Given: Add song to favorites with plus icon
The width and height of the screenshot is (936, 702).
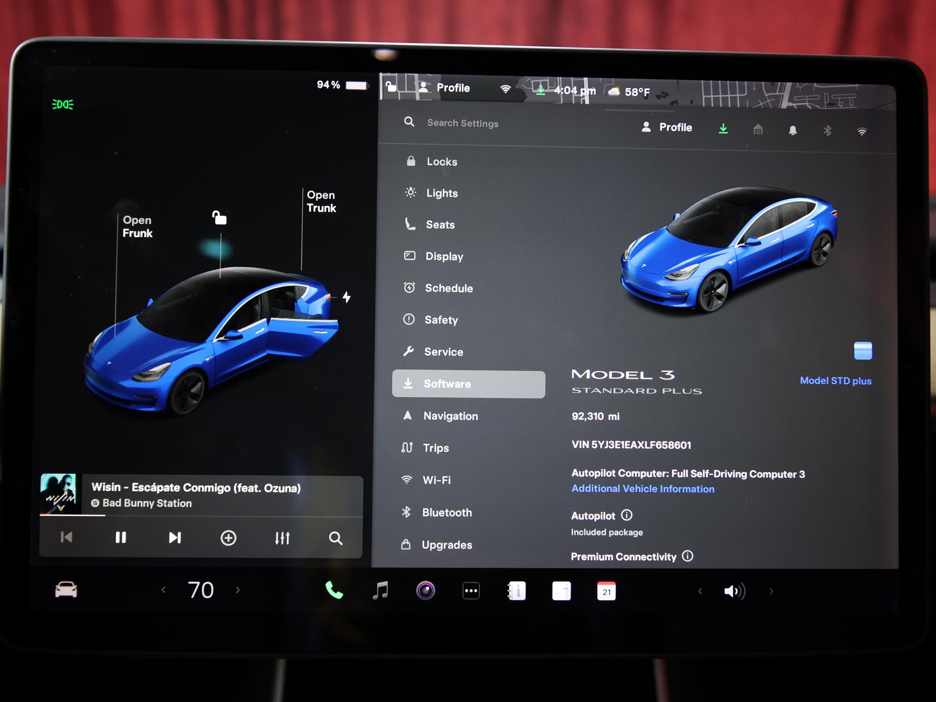Looking at the screenshot, I should pos(228,538).
